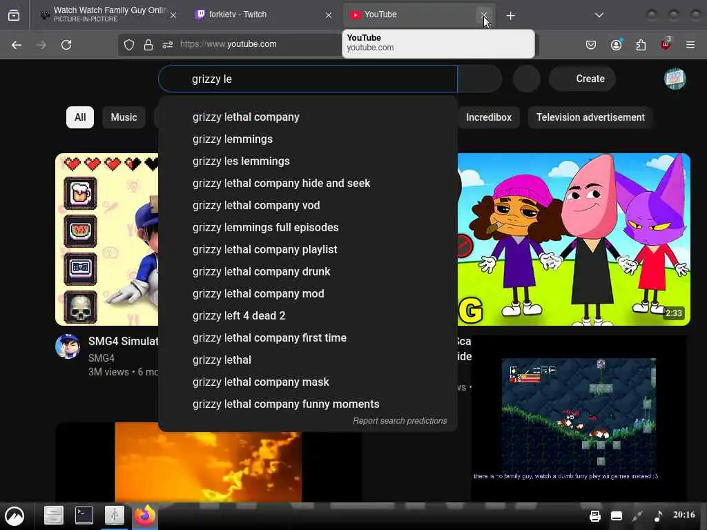
Task: Open the Firefox View icon
Action: (14, 15)
